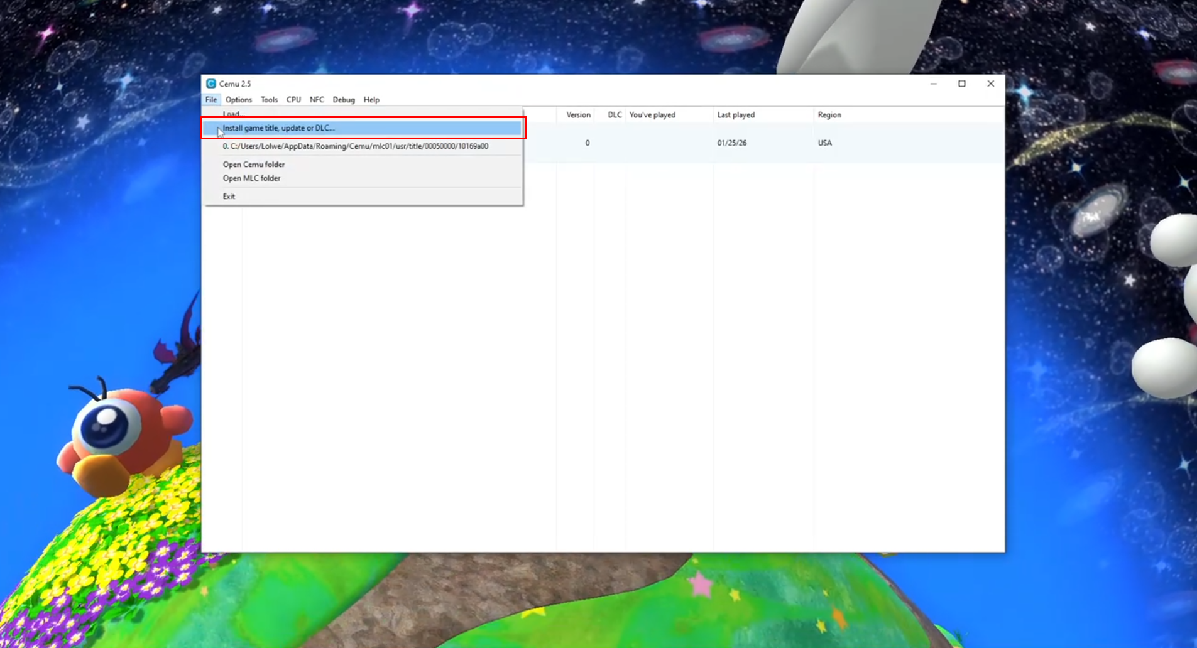
Task: Open the File menu
Action: coord(210,99)
